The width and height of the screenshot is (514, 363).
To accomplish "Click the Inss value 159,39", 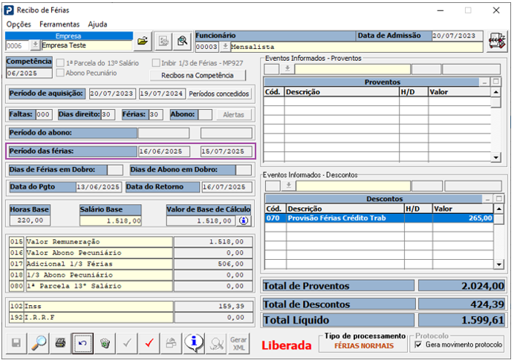I will point(214,307).
